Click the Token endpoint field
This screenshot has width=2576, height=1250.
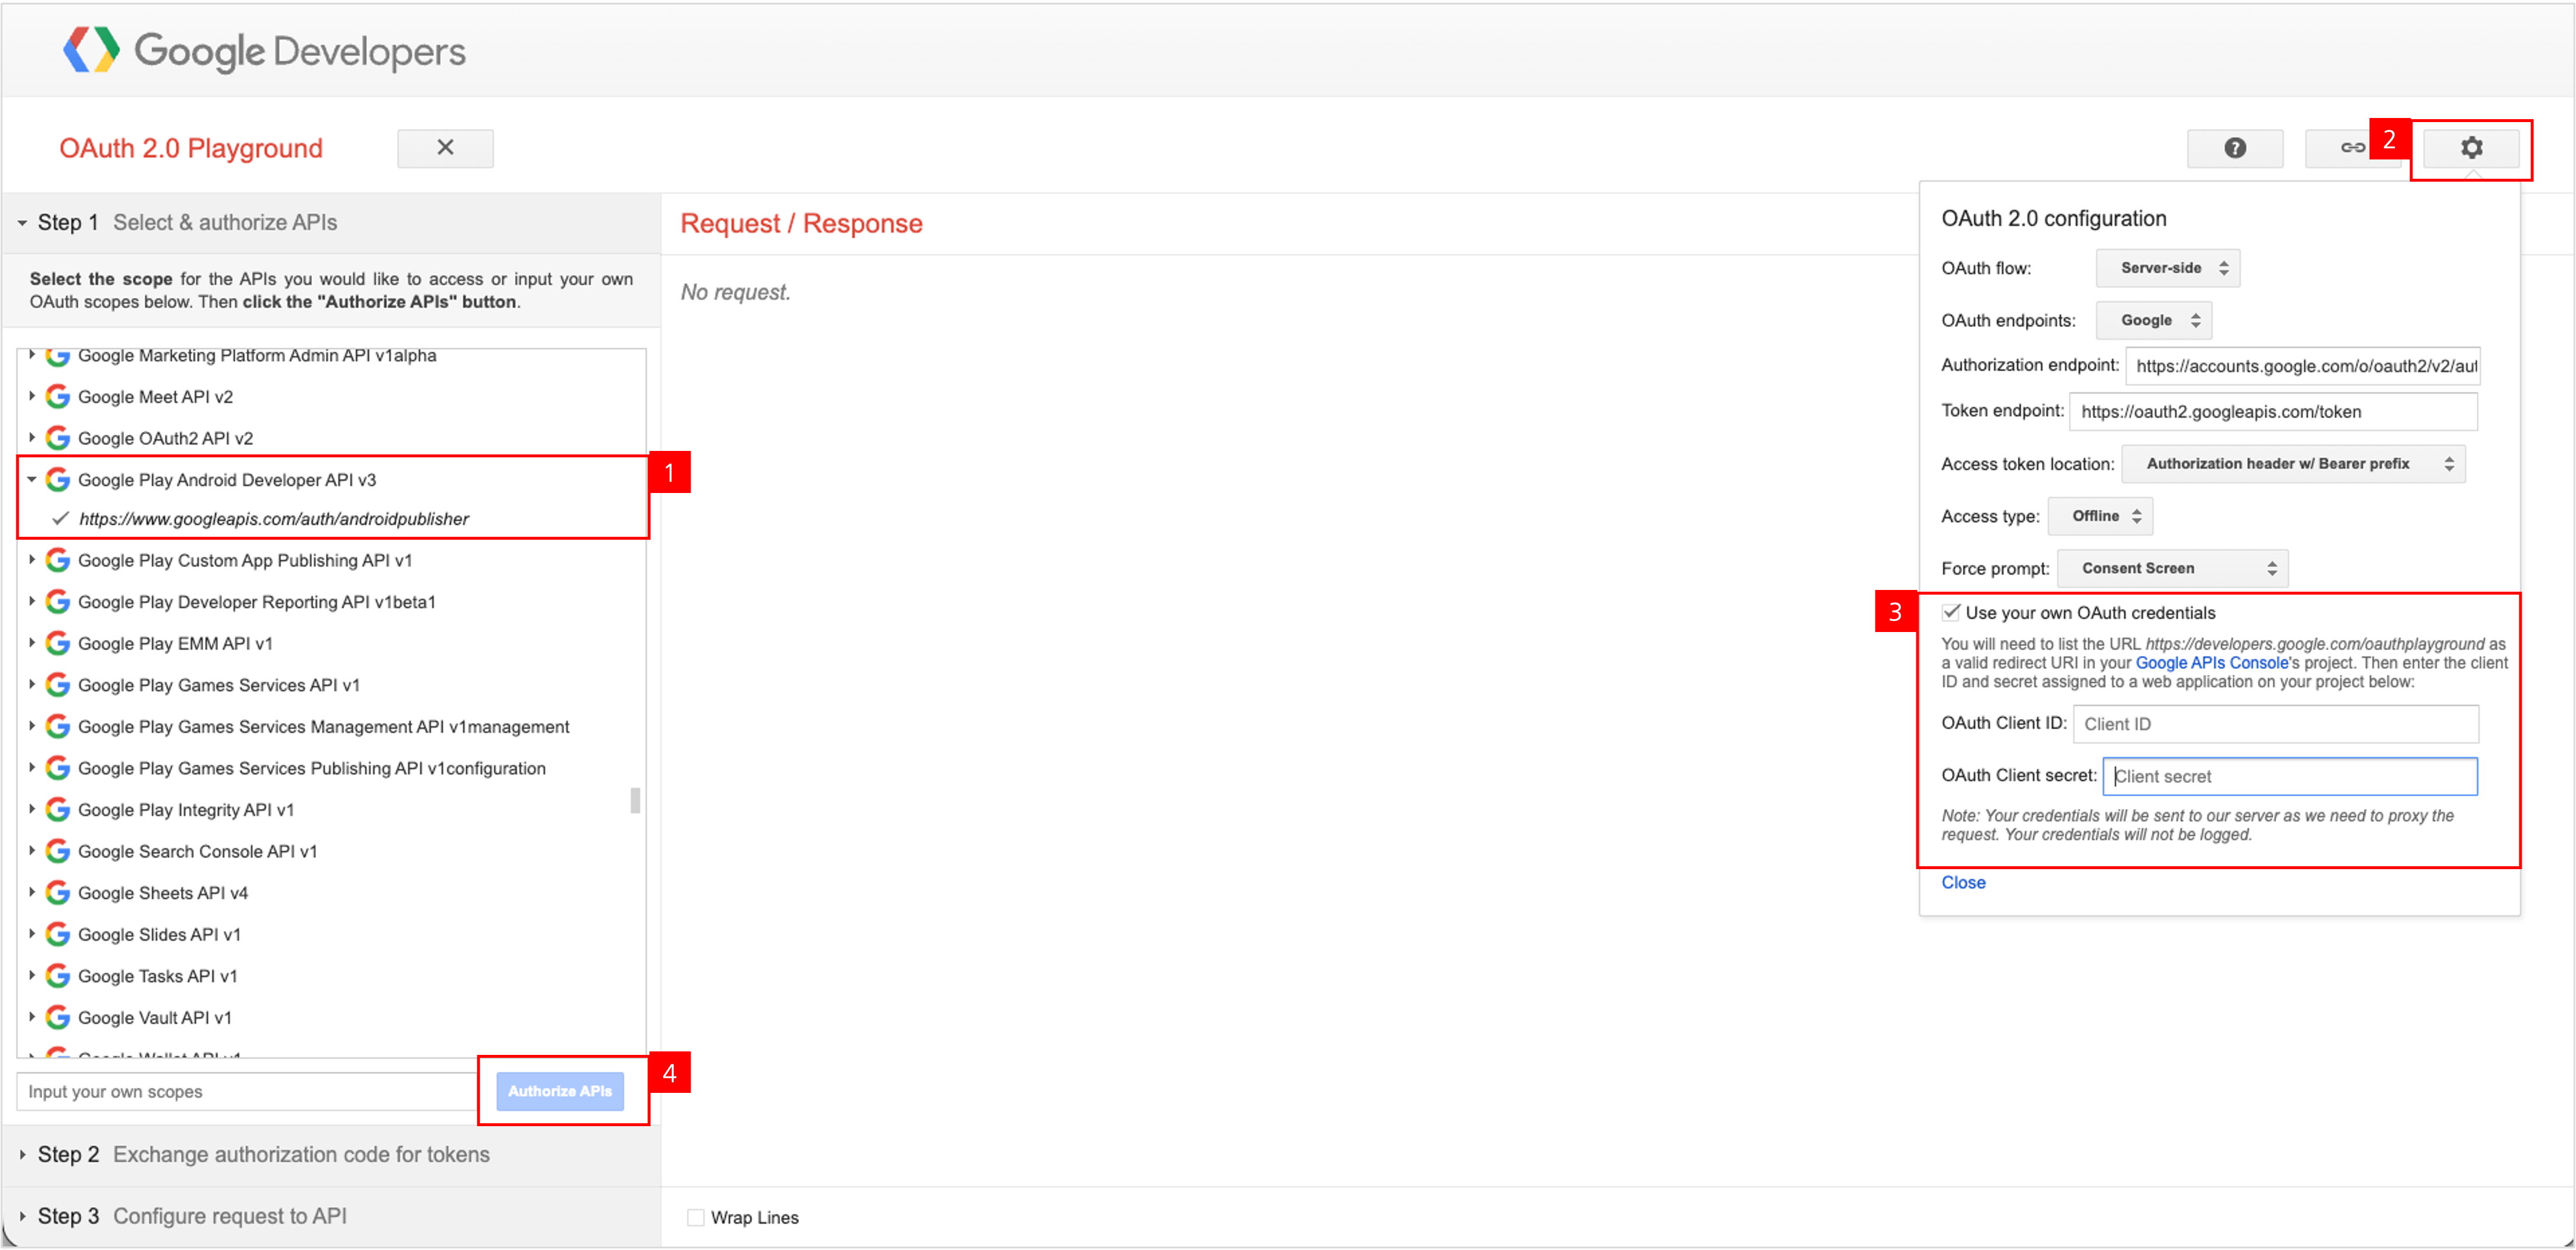pyautogui.click(x=2273, y=412)
